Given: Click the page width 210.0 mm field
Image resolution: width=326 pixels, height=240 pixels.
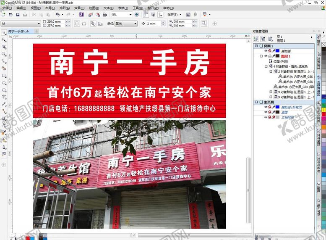Looking at the screenshot, I should tap(55, 21).
